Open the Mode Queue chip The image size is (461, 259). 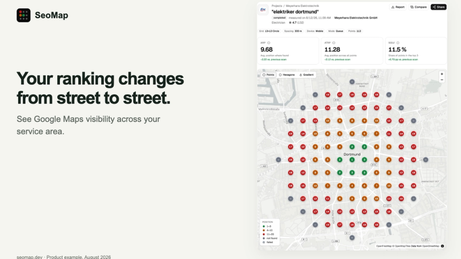click(336, 31)
